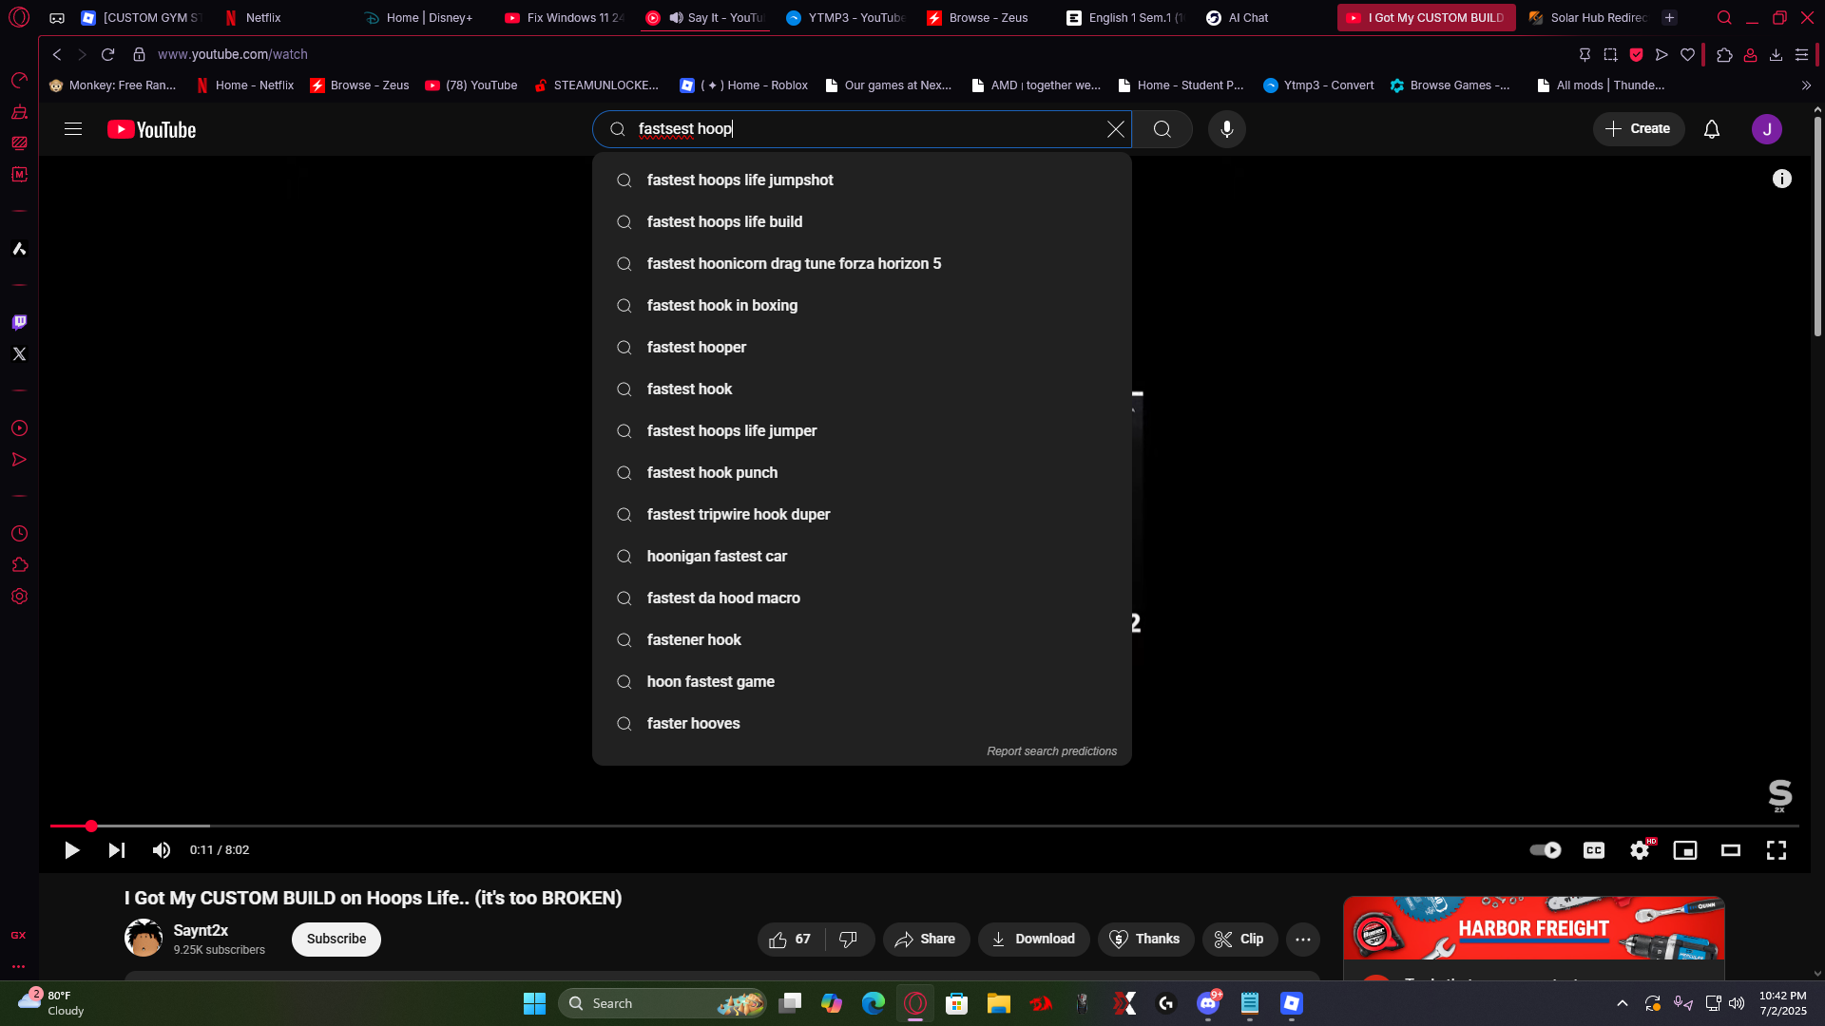Play the paused video
Screen dimensions: 1825x1026
(x=71, y=850)
